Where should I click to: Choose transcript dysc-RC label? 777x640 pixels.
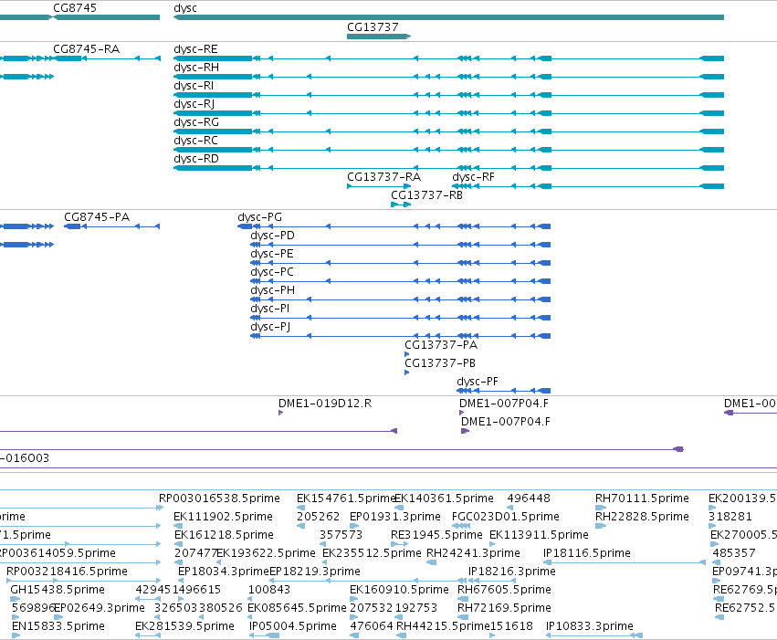pos(195,141)
